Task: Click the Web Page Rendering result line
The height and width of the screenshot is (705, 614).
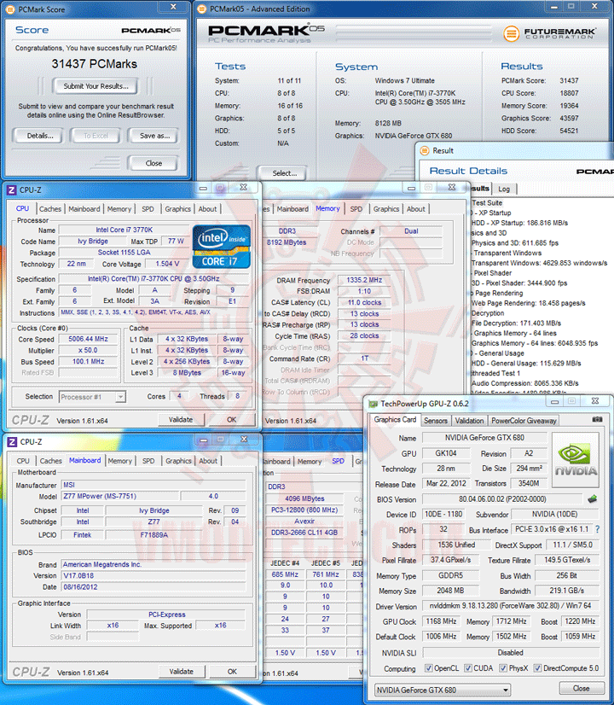Action: point(528,303)
